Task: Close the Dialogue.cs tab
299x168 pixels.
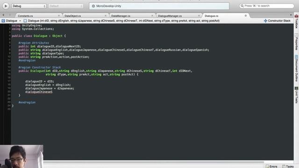Action: pyautogui.click(x=246, y=15)
